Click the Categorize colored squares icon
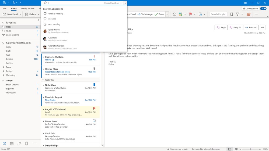269x151 pixels. click(x=181, y=14)
